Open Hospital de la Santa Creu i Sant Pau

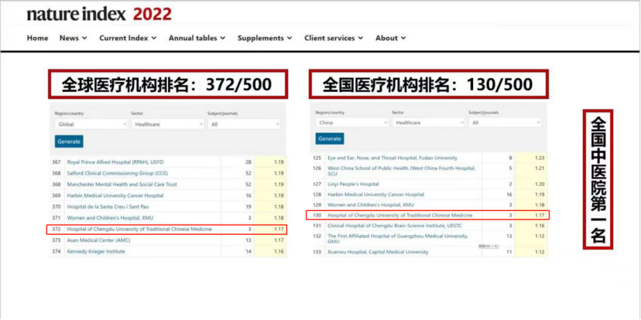(108, 207)
